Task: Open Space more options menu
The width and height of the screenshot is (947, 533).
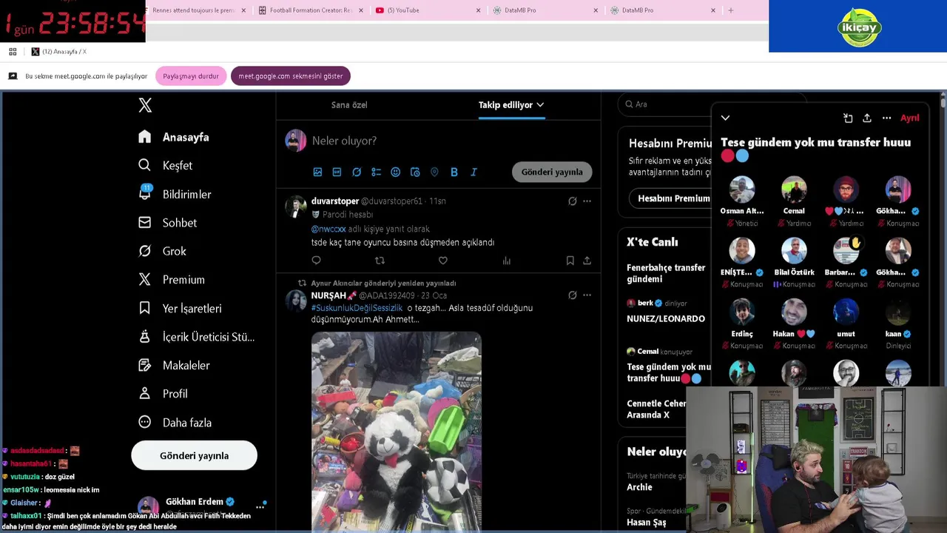Action: [x=886, y=118]
